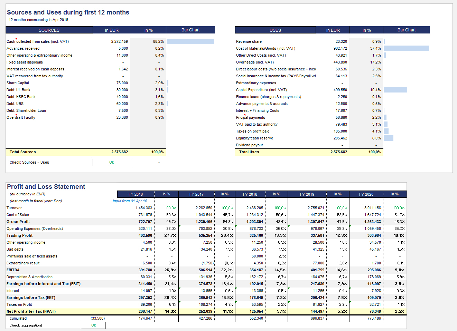Select the SOURCES table header
Image resolution: width=457 pixels, height=331 pixels.
click(x=49, y=30)
